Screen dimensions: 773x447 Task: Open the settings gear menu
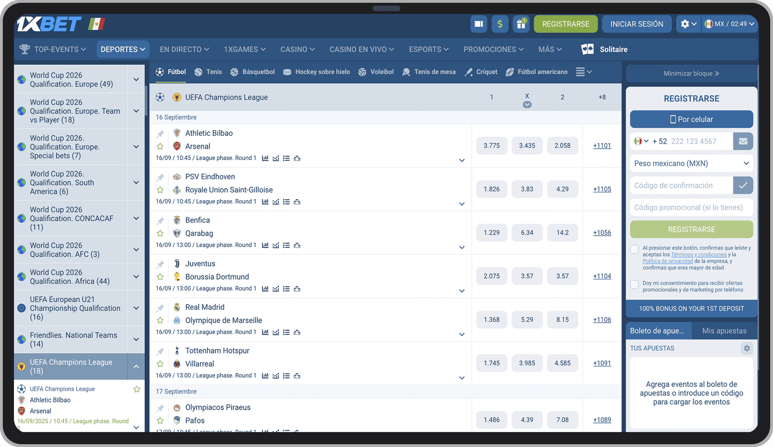tap(688, 24)
